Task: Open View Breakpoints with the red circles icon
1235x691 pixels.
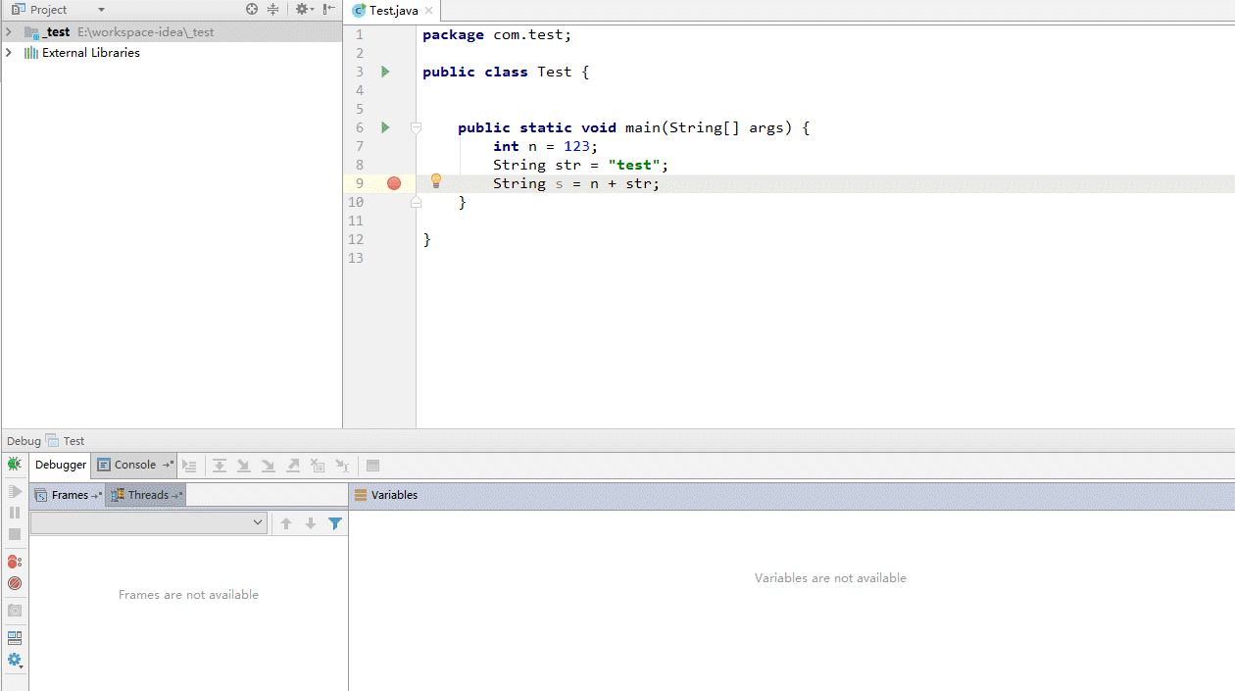Action: click(14, 562)
